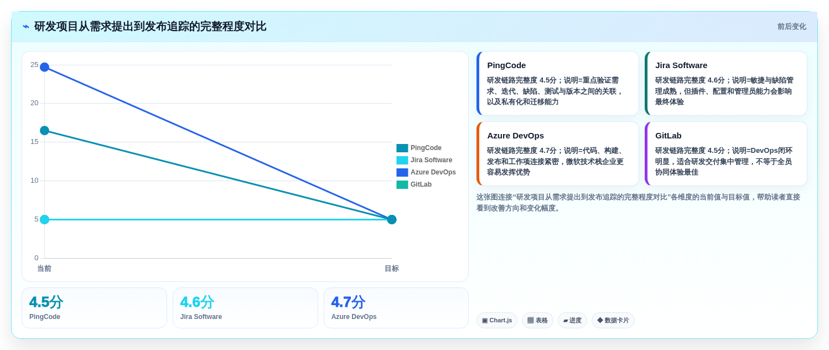829x350 pixels.
Task: Open the PingCode description card
Action: tap(558, 83)
